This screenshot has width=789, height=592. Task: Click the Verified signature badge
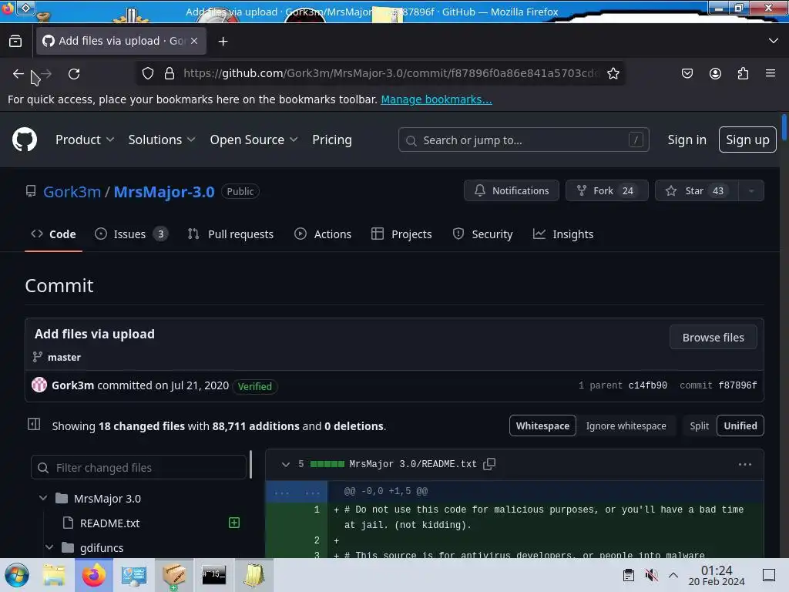tap(254, 386)
